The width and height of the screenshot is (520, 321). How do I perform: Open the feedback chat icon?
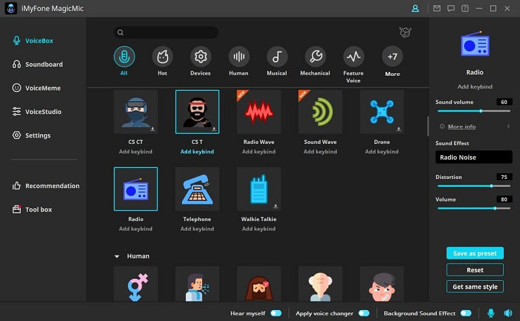tap(451, 8)
